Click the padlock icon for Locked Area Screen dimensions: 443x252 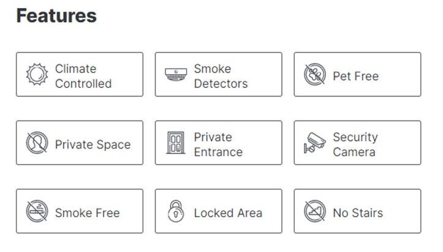(x=176, y=211)
